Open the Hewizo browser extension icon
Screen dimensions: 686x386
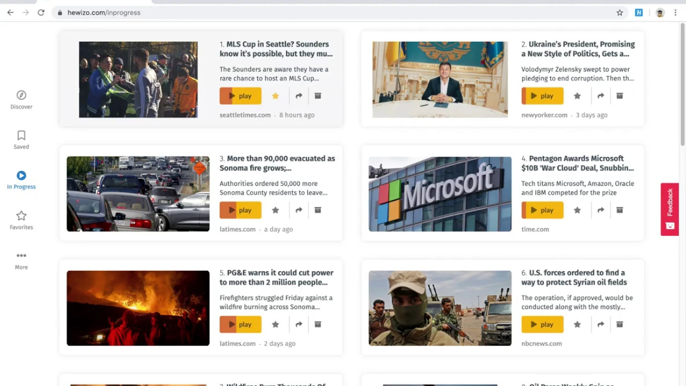click(639, 12)
